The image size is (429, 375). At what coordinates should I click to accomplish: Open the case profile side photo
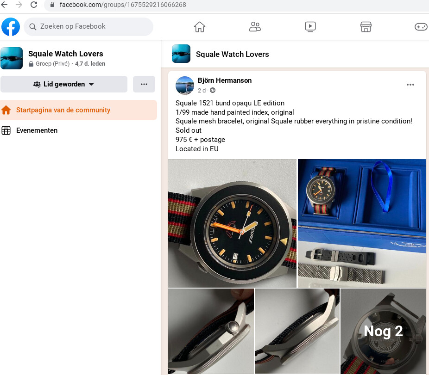[x=297, y=331]
